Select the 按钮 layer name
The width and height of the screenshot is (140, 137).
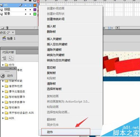[x=7, y=10]
